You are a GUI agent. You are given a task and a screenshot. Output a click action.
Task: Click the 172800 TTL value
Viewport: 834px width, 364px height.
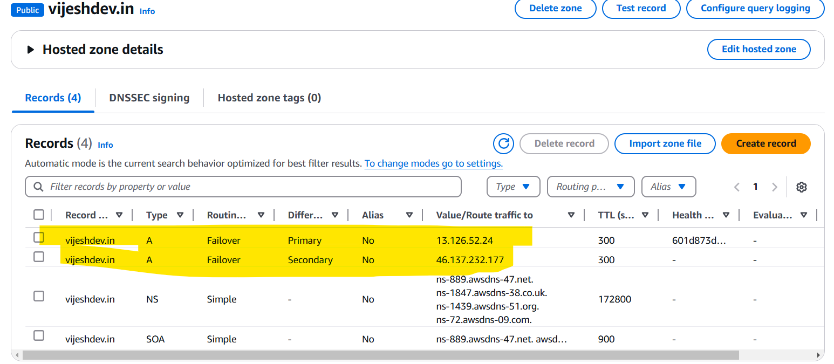[614, 299]
